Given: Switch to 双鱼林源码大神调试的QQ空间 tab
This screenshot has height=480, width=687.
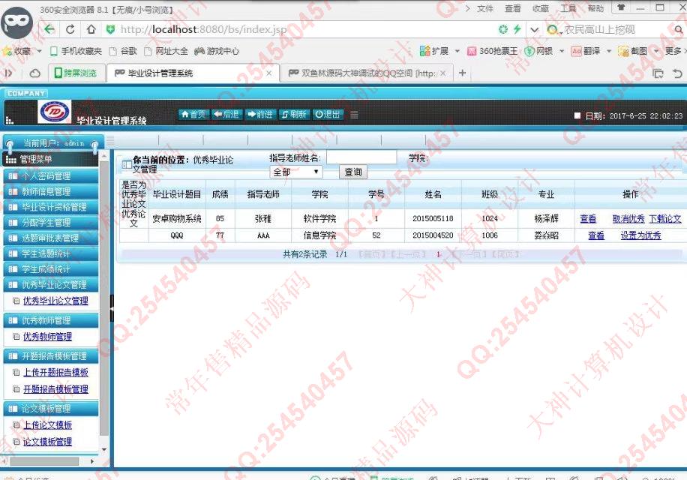Looking at the screenshot, I should click(x=367, y=73).
